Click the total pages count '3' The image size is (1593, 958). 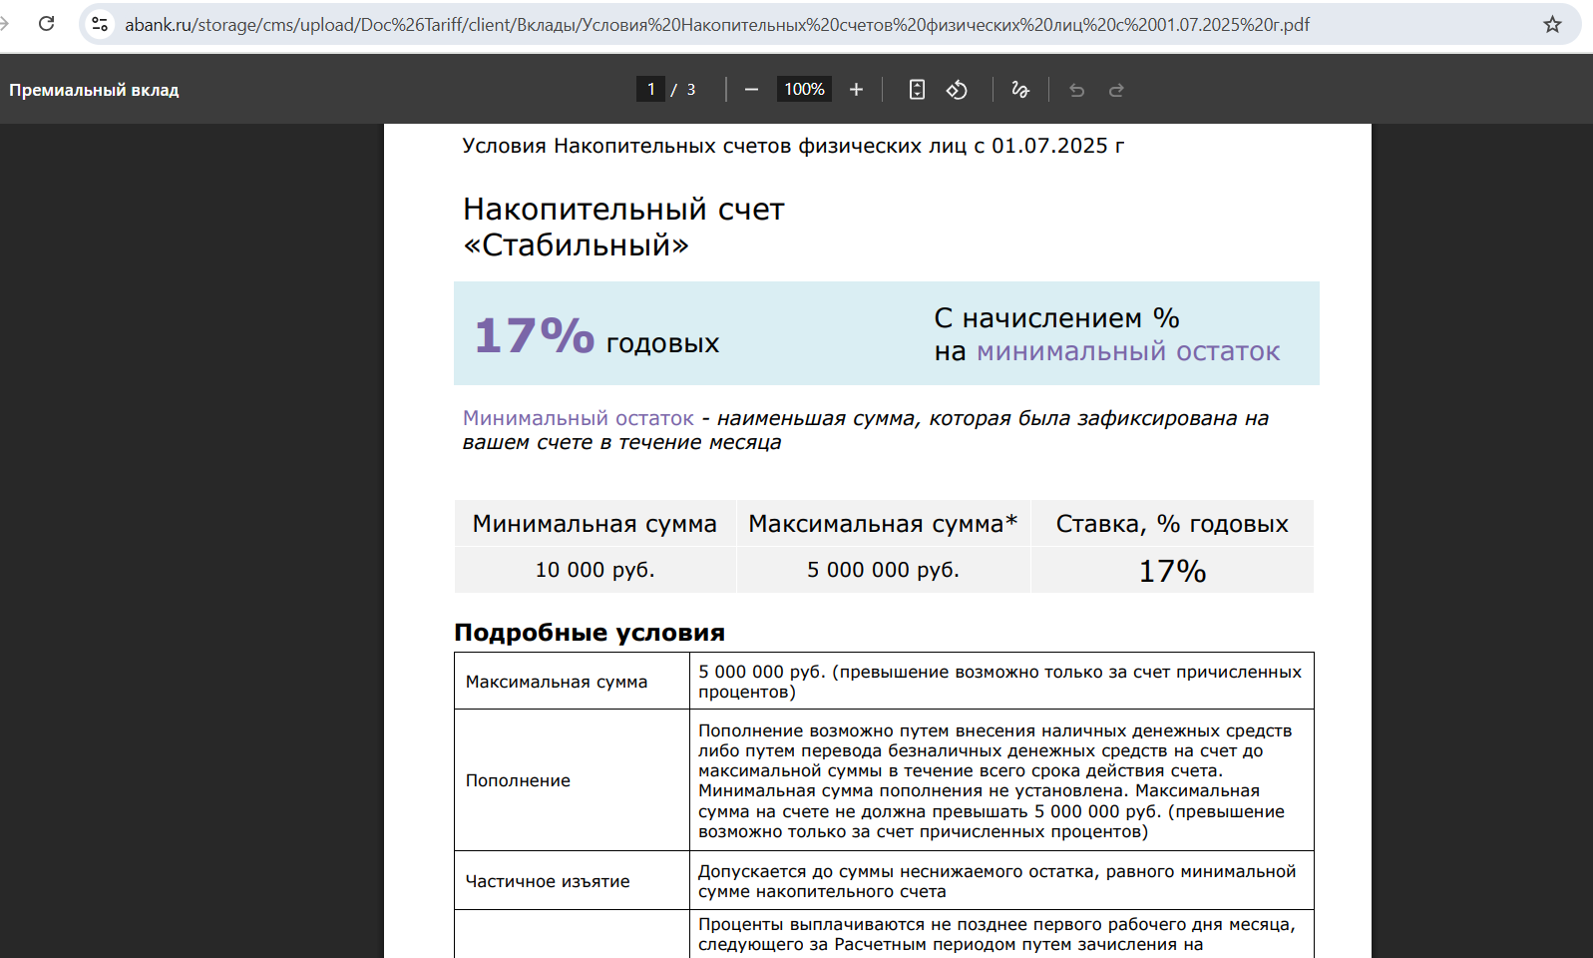pyautogui.click(x=690, y=90)
